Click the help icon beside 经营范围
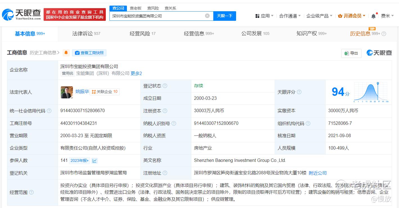Viewport: 399px width, 208px height. click(x=31, y=192)
